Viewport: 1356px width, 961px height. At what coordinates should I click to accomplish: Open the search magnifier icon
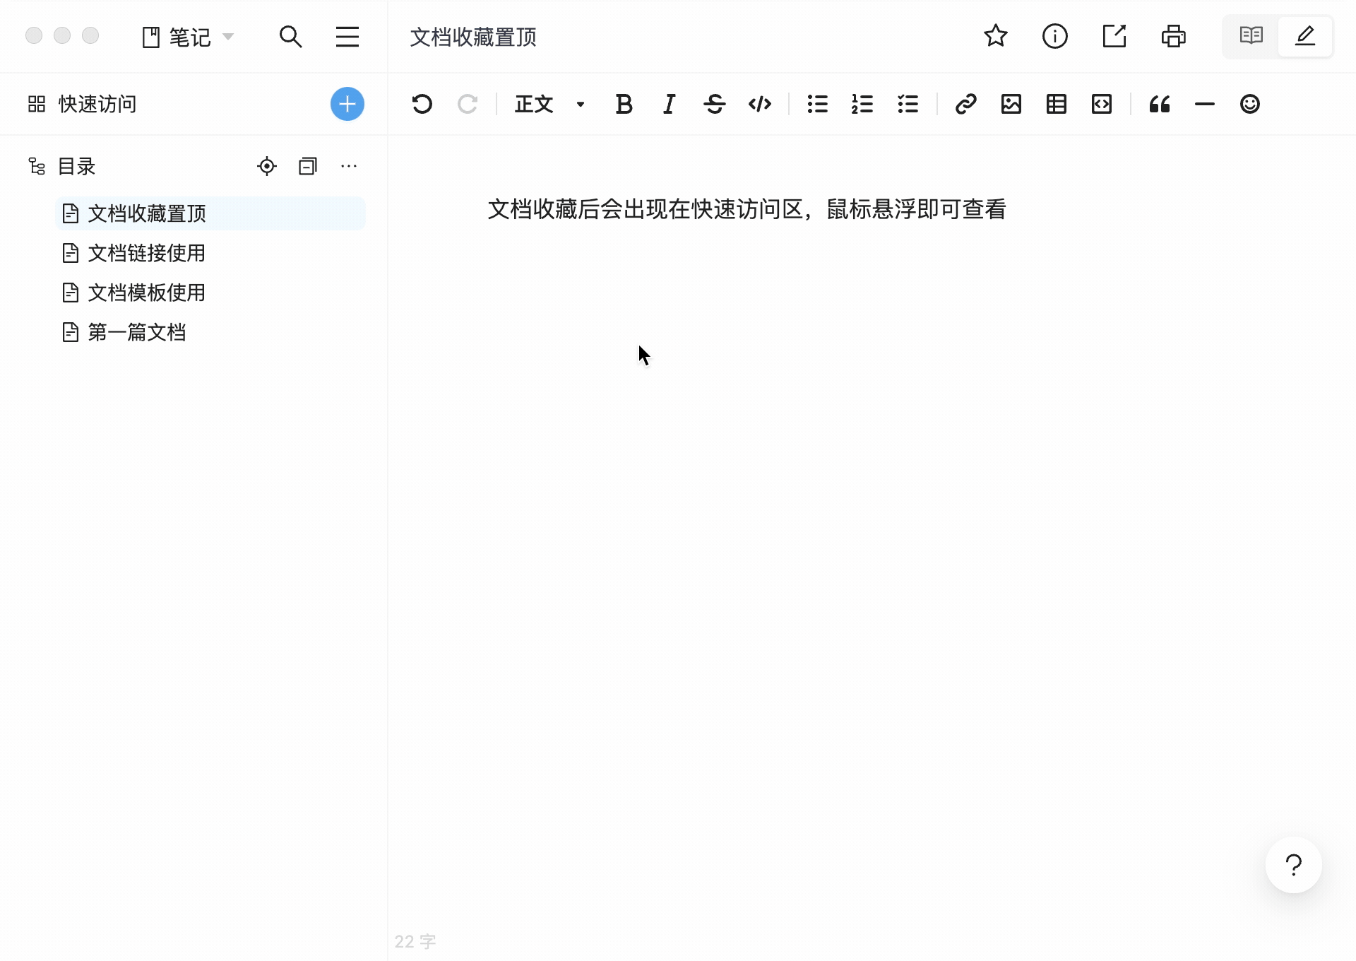290,36
